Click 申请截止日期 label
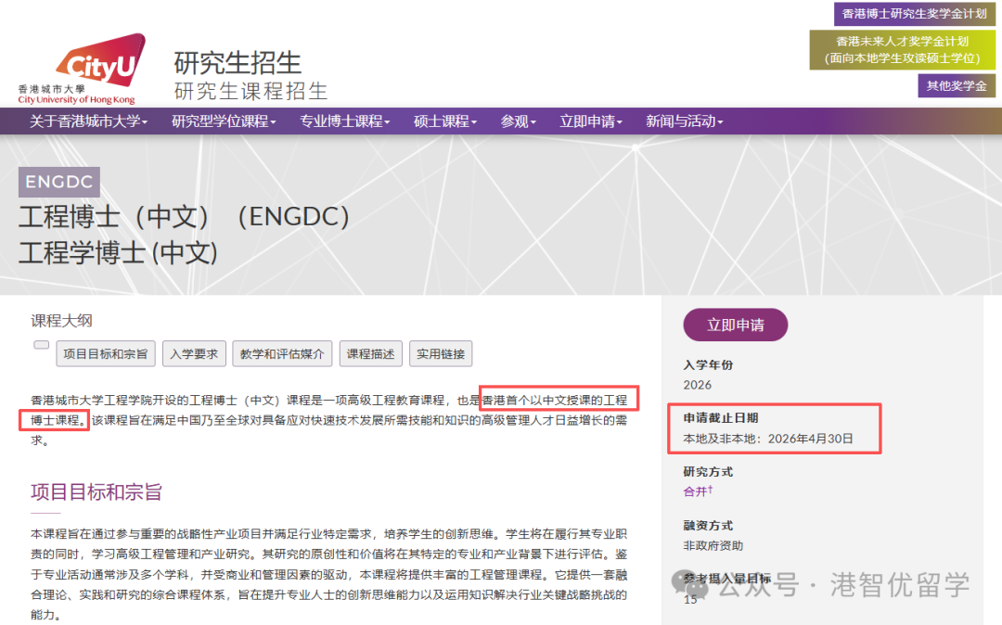 tap(721, 418)
